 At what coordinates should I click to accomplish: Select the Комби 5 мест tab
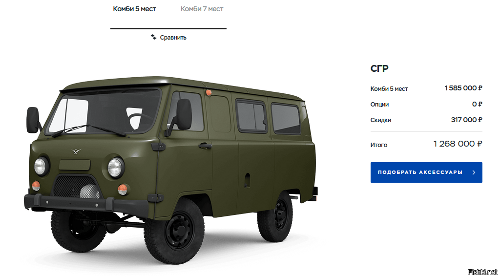[x=134, y=9]
